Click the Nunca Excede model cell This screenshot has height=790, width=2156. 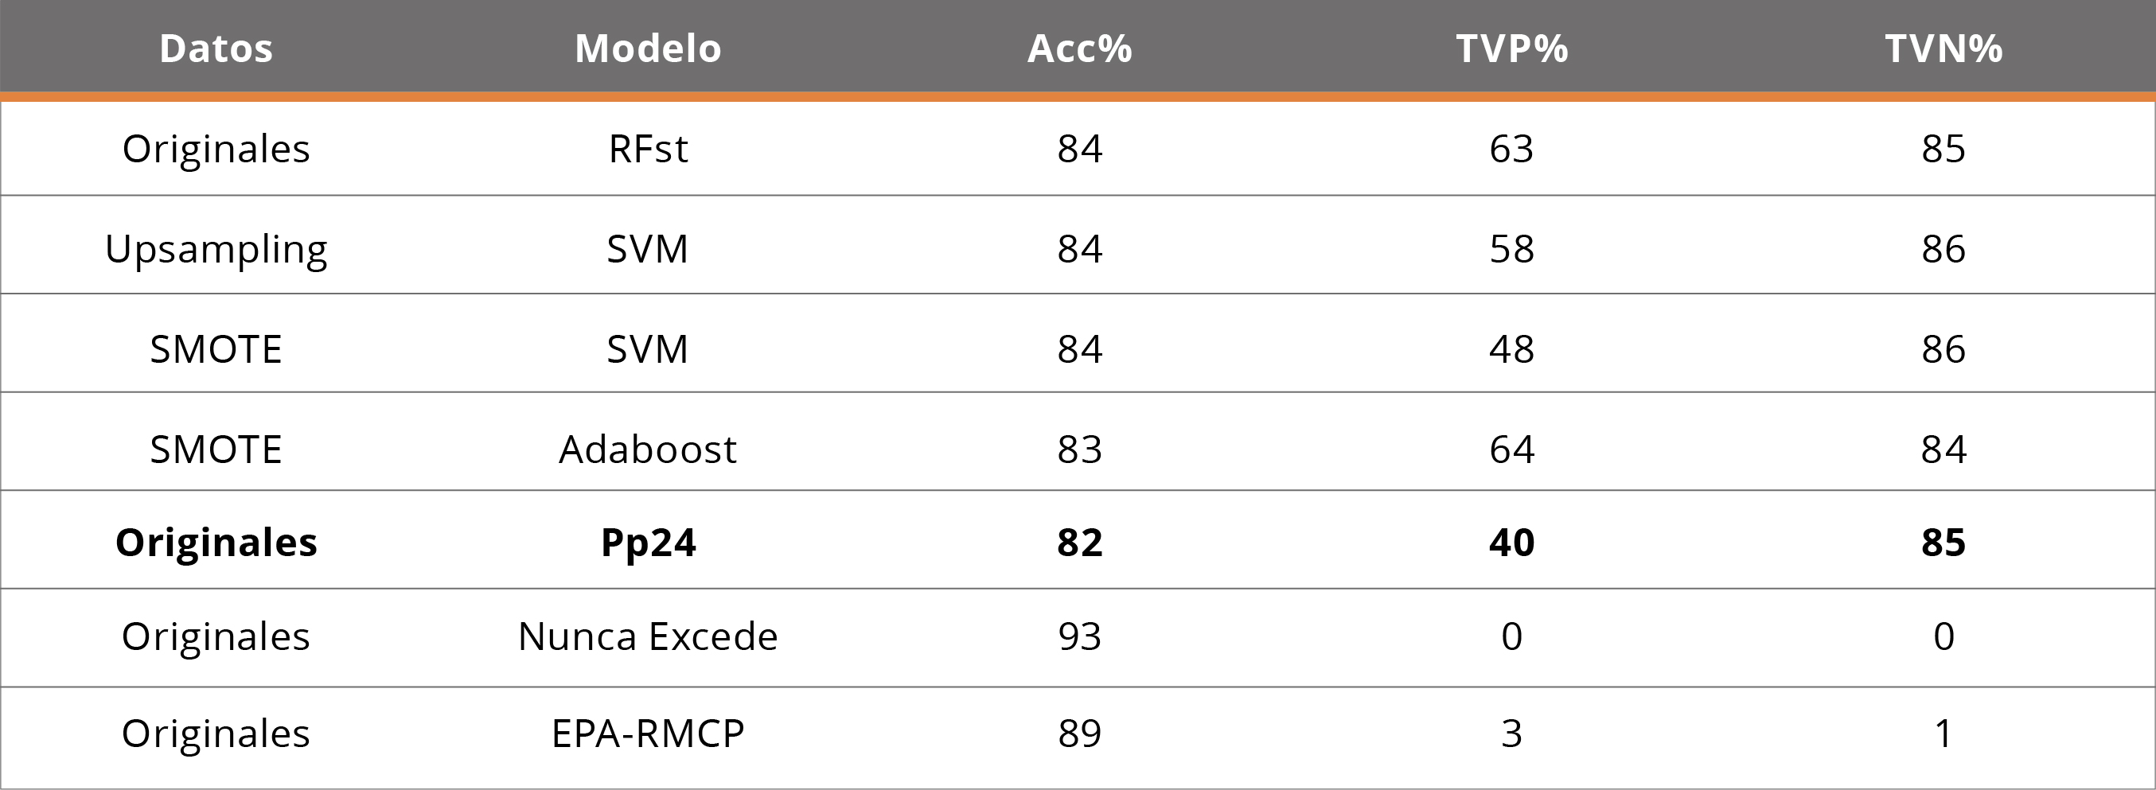tap(648, 636)
